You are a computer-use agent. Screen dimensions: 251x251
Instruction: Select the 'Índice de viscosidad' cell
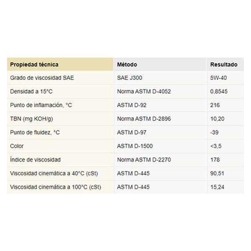36,160
